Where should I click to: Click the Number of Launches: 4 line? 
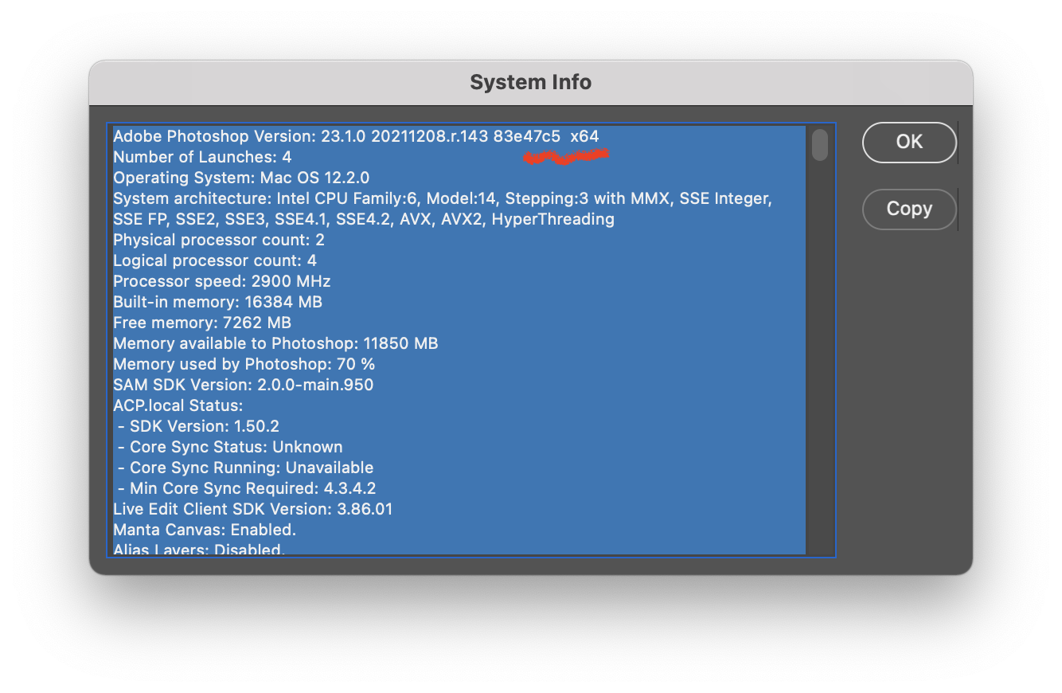[202, 157]
